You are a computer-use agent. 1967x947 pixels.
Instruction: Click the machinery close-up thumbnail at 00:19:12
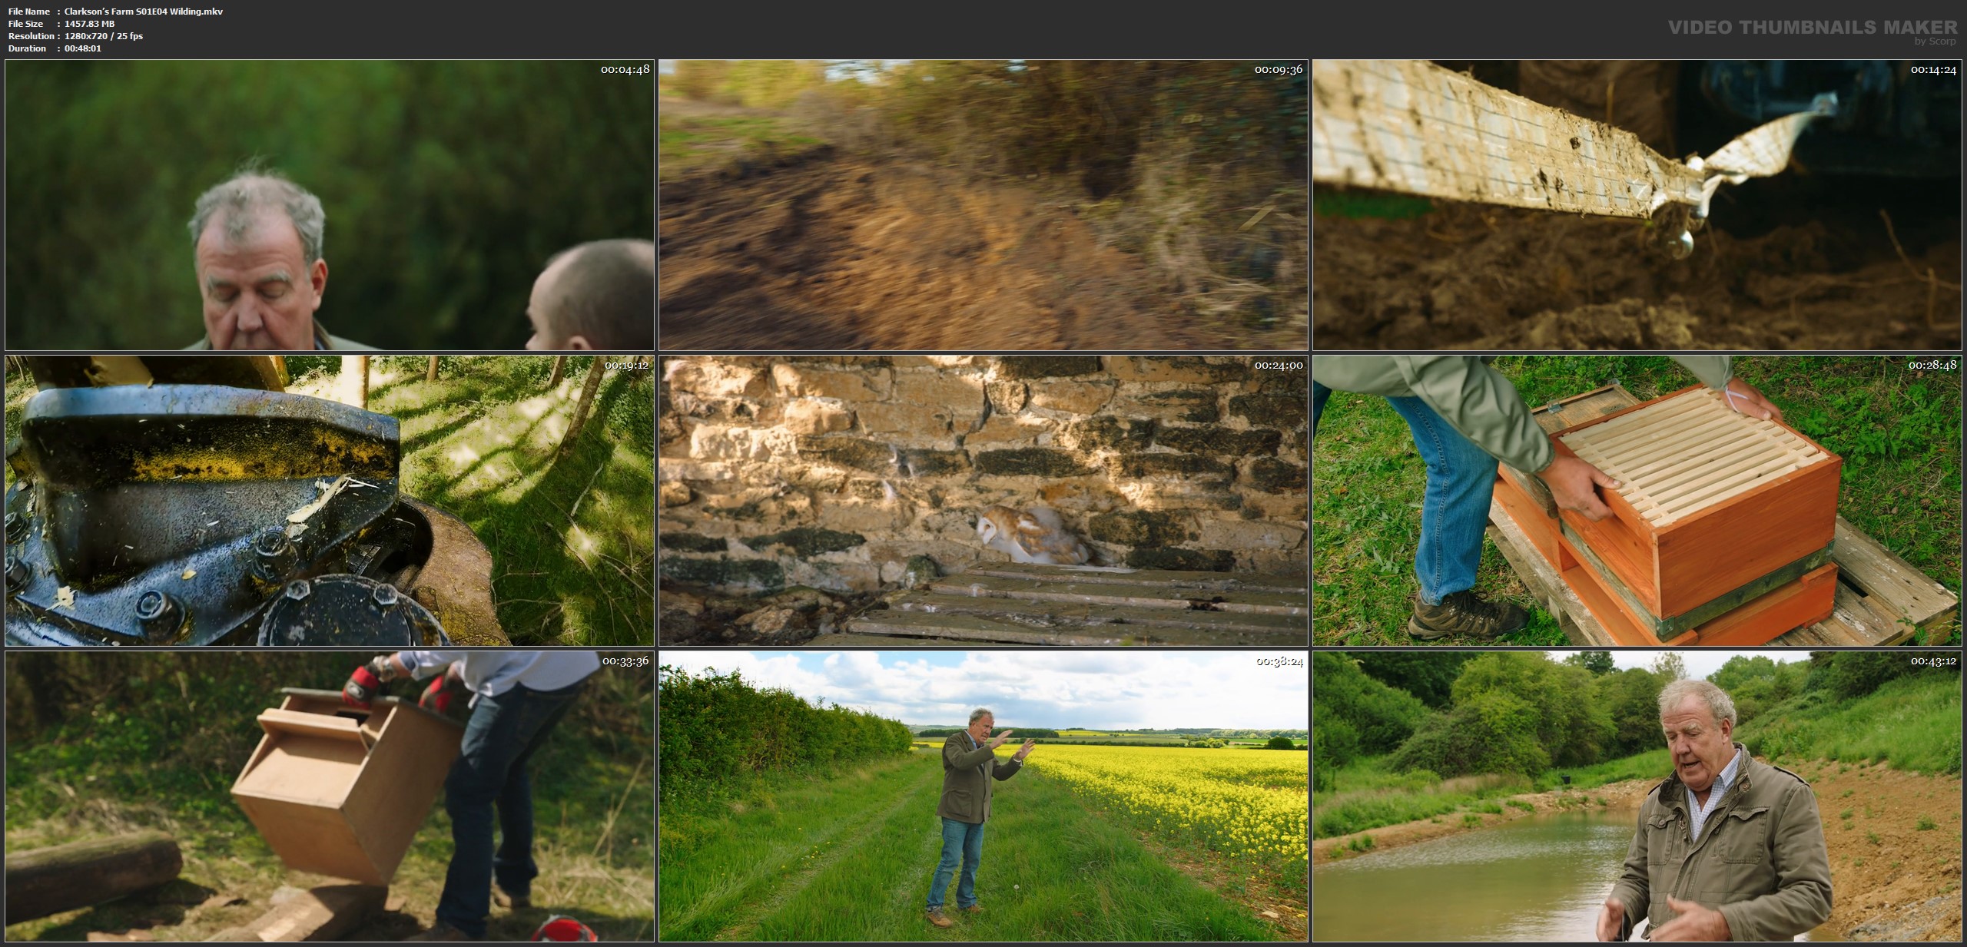[329, 501]
